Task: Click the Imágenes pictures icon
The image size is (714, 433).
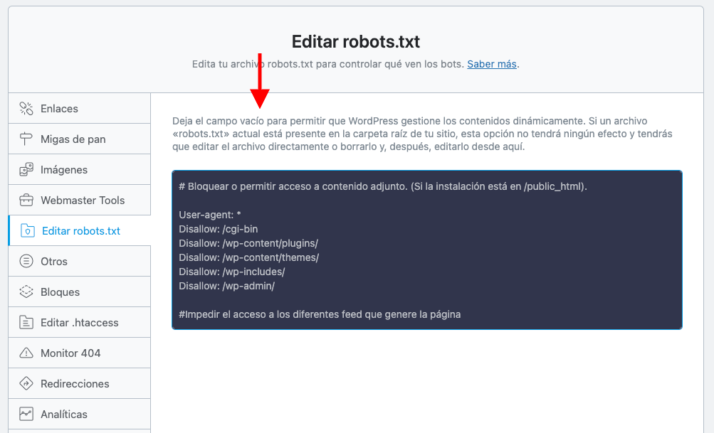Action: coord(26,169)
